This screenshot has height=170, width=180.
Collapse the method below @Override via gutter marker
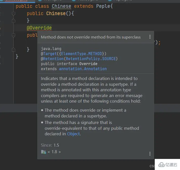pos(14,35)
